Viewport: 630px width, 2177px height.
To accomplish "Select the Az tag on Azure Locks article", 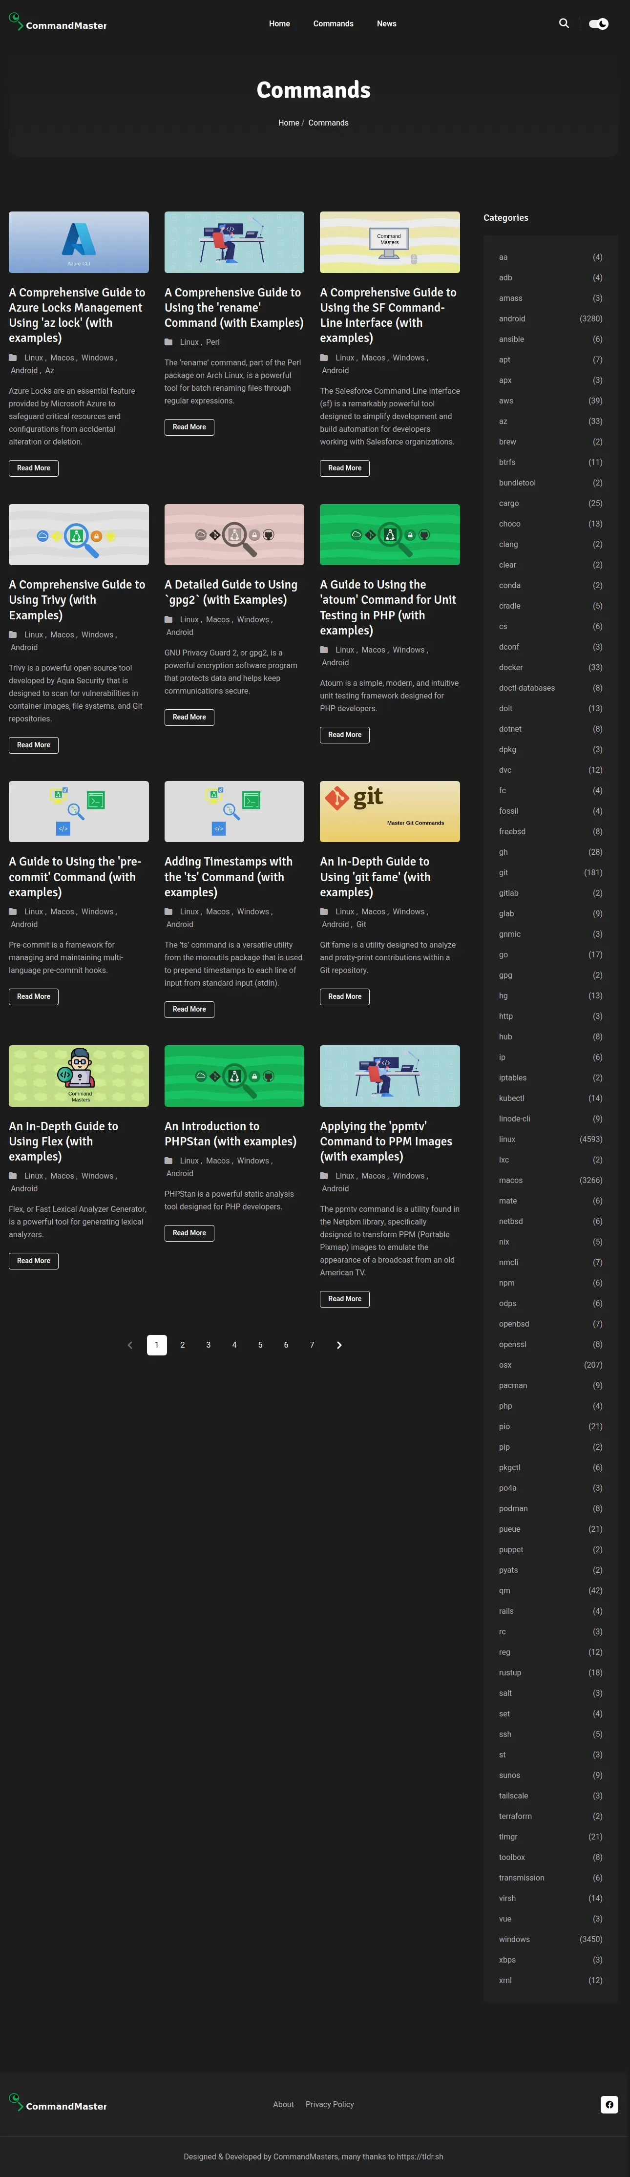I will click(50, 370).
